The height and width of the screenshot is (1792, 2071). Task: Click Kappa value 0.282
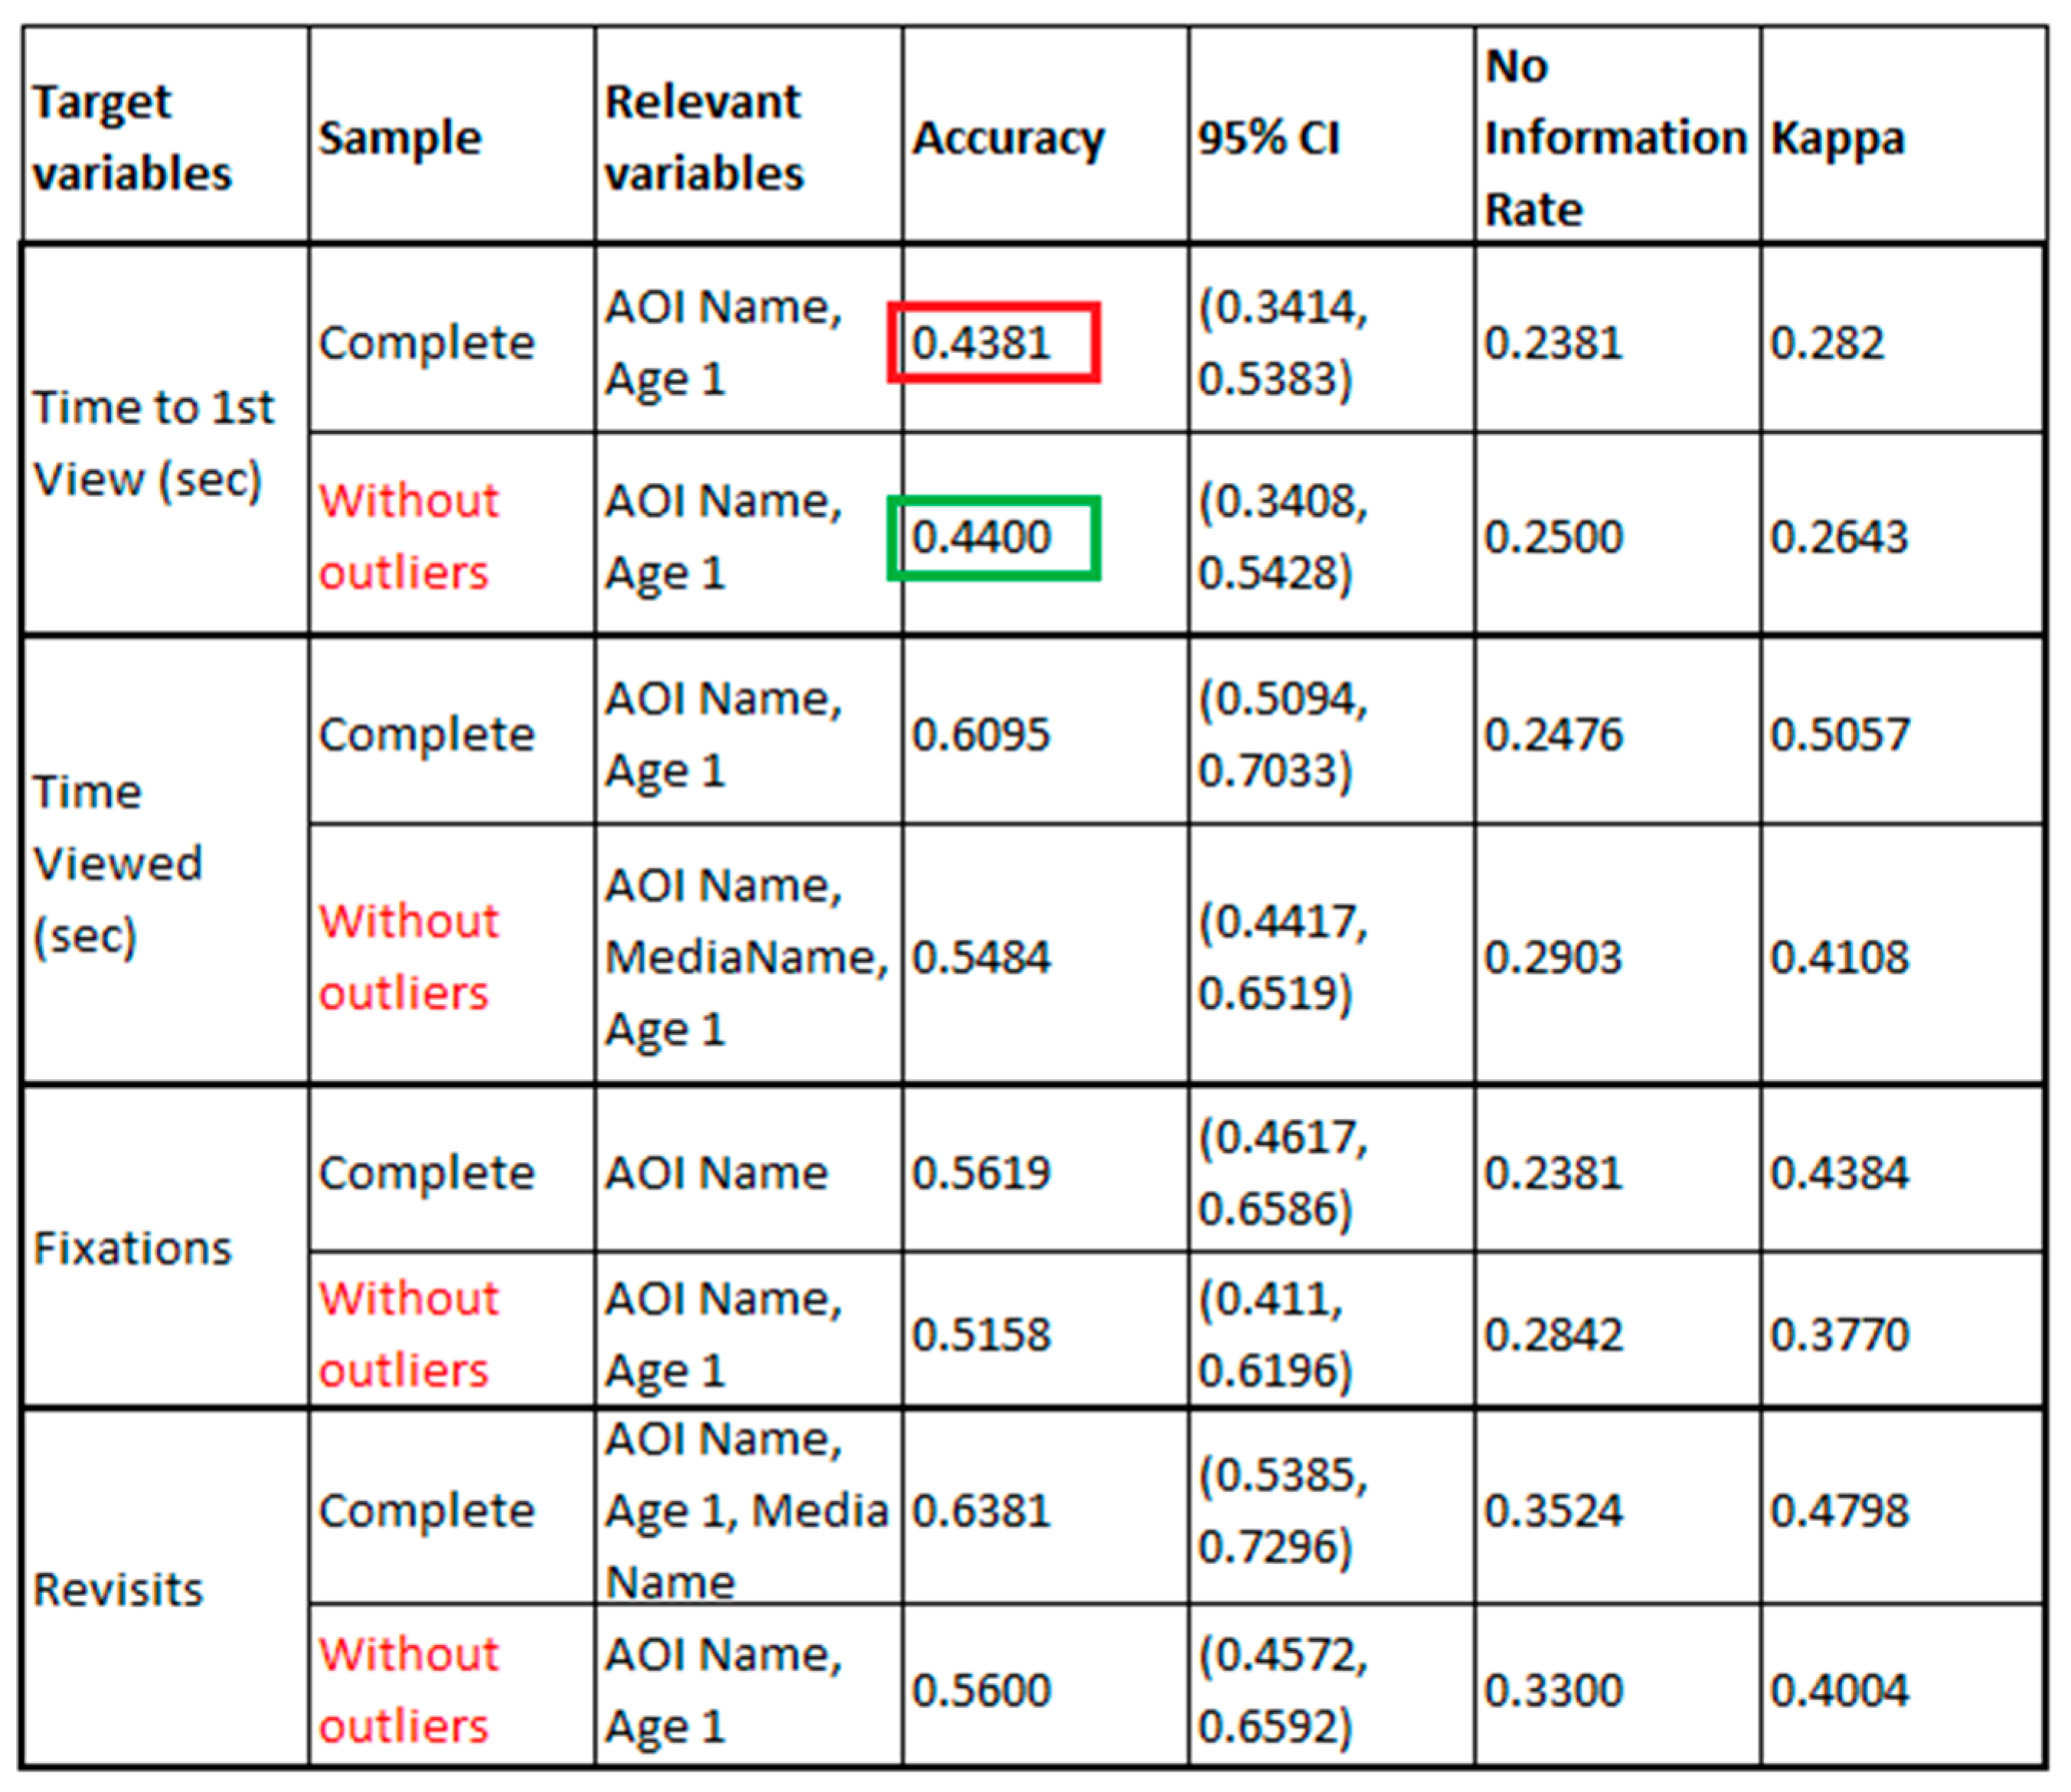(1826, 343)
